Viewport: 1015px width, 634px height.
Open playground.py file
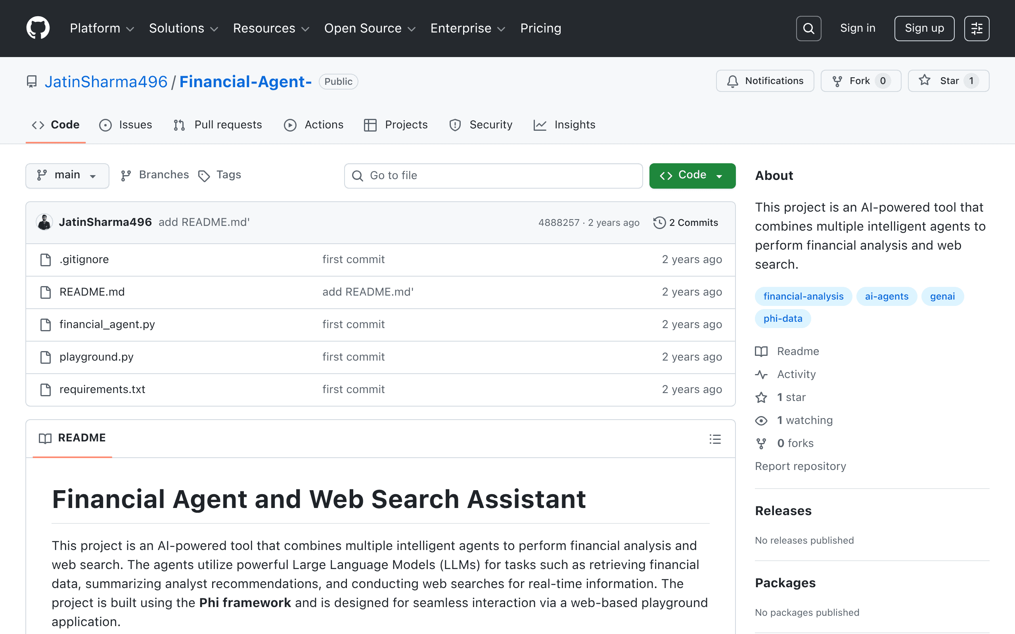tap(96, 357)
